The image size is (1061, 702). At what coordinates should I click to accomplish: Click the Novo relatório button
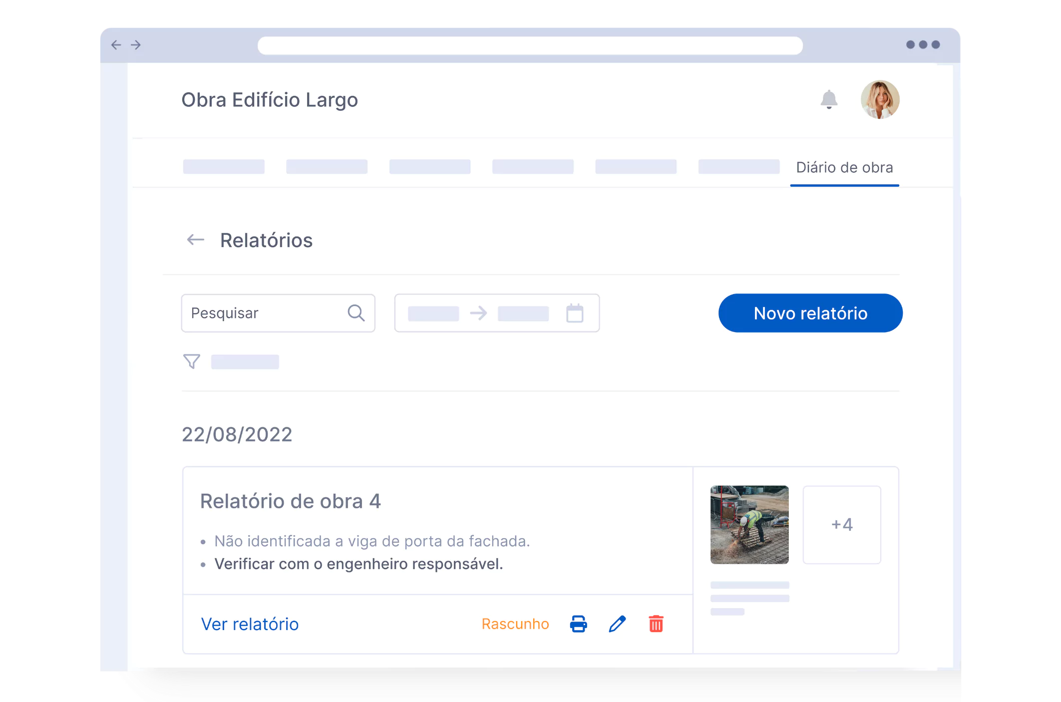coord(810,313)
